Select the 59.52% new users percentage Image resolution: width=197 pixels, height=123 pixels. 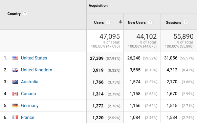coord(150,58)
